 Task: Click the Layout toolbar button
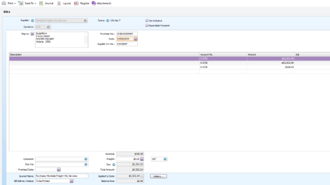click(64, 4)
